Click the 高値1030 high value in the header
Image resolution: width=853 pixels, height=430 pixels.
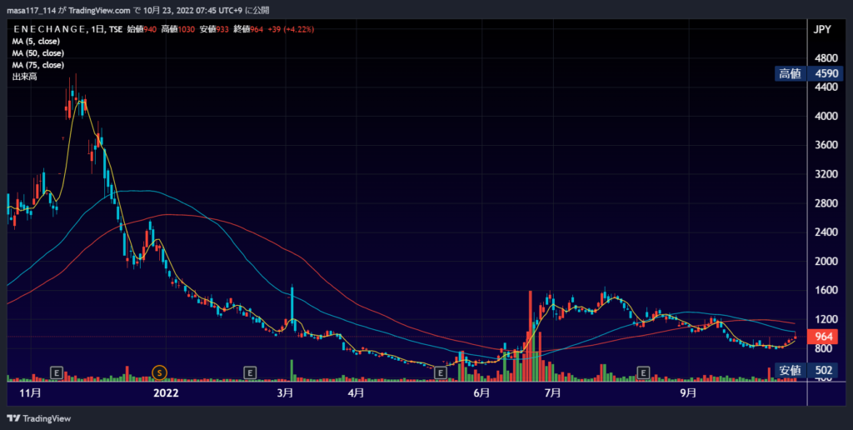tap(178, 29)
